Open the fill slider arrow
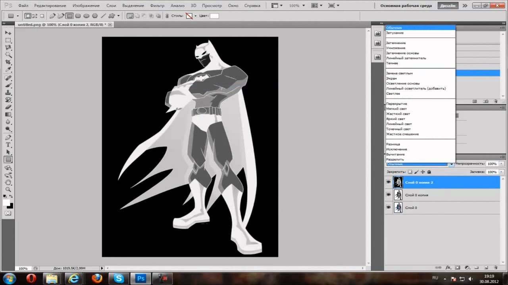Viewport: 508px width, 285px height. [x=502, y=172]
